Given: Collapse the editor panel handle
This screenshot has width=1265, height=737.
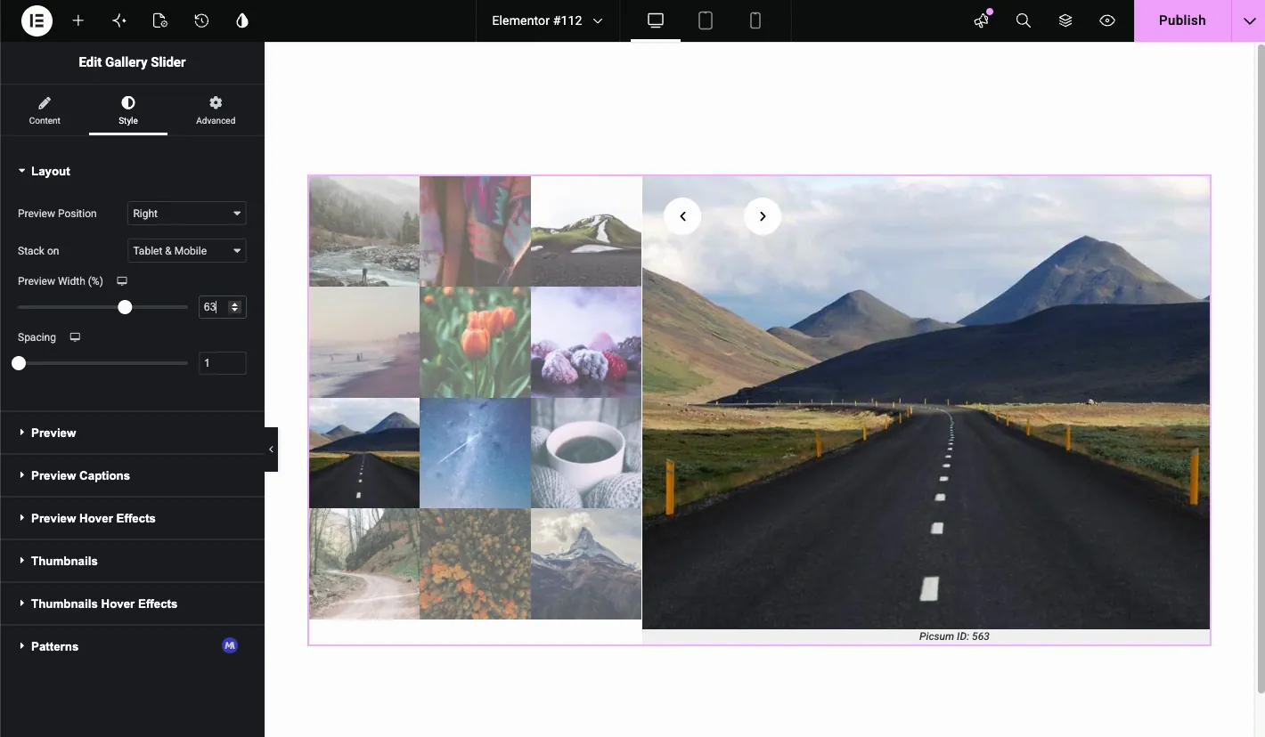Looking at the screenshot, I should tap(271, 449).
